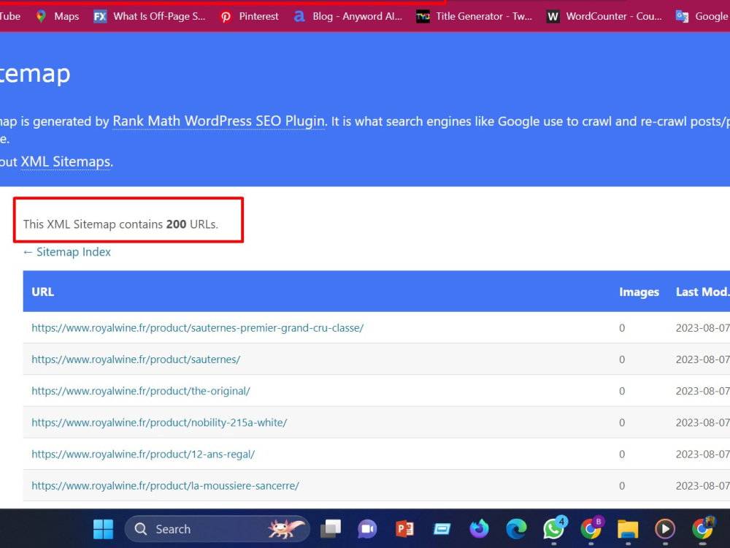Follow the XML Sitemaps link
Viewport: 730px width, 548px height.
(x=66, y=161)
